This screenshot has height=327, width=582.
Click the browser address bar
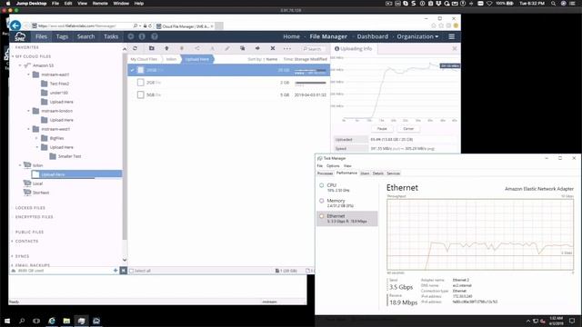(x=82, y=26)
